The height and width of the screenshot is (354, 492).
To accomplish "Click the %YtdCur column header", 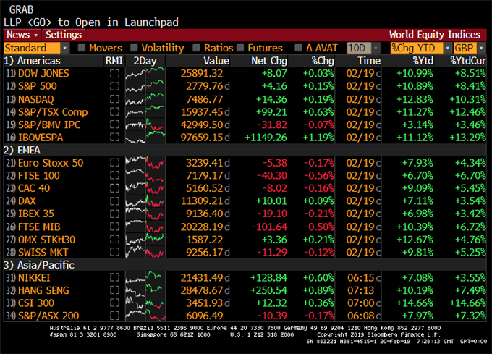I will [x=468, y=61].
